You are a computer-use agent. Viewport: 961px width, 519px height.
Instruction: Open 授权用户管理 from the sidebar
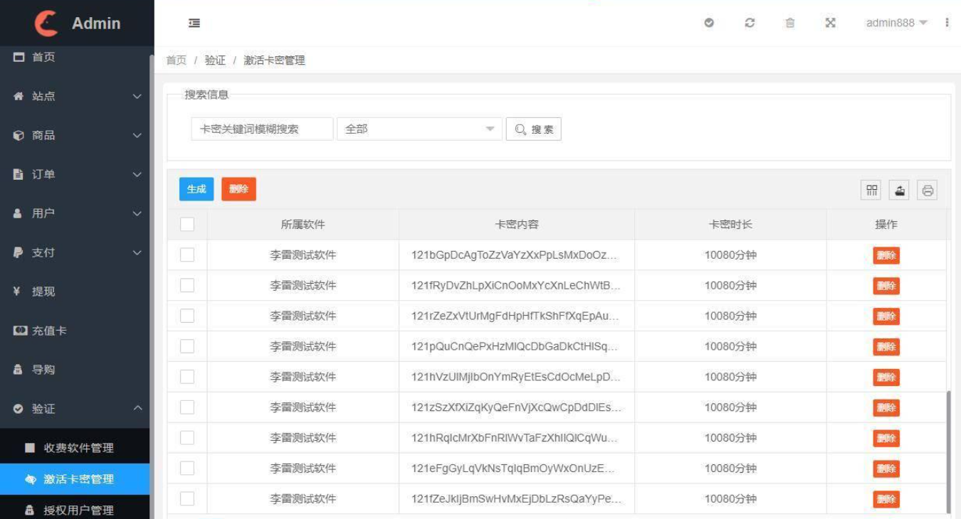(x=75, y=509)
